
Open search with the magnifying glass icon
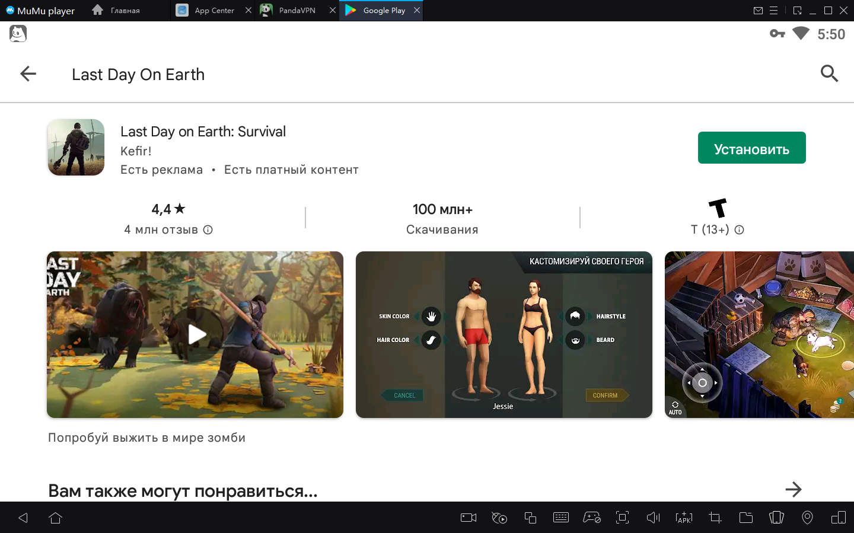tap(828, 74)
